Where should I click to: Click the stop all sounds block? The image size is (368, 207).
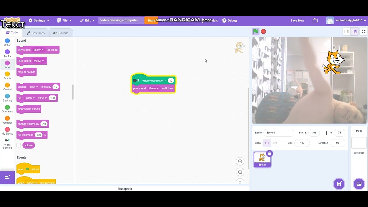click(26, 72)
